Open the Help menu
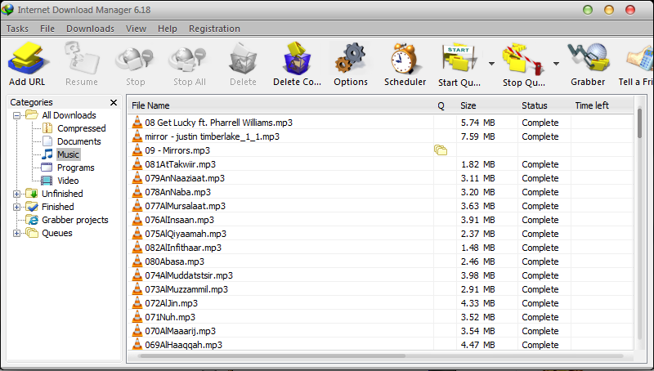 (168, 29)
